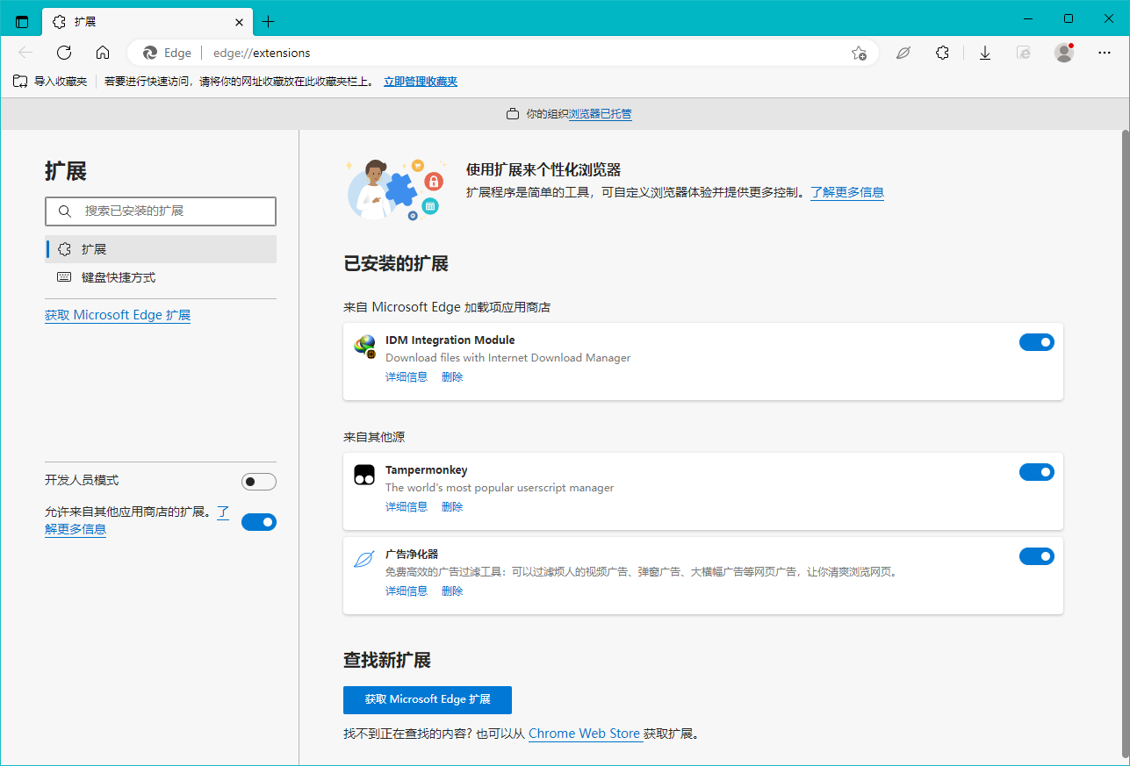Open 了解更多信息 link under other stores option
Viewport: 1130px width, 766px height.
(x=76, y=530)
